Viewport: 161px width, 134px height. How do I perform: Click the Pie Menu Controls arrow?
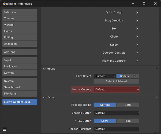point(137,61)
